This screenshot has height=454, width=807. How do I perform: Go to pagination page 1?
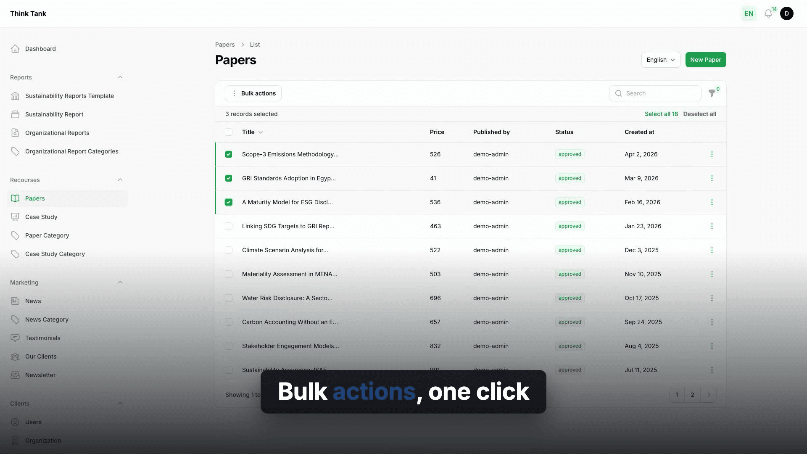(677, 395)
